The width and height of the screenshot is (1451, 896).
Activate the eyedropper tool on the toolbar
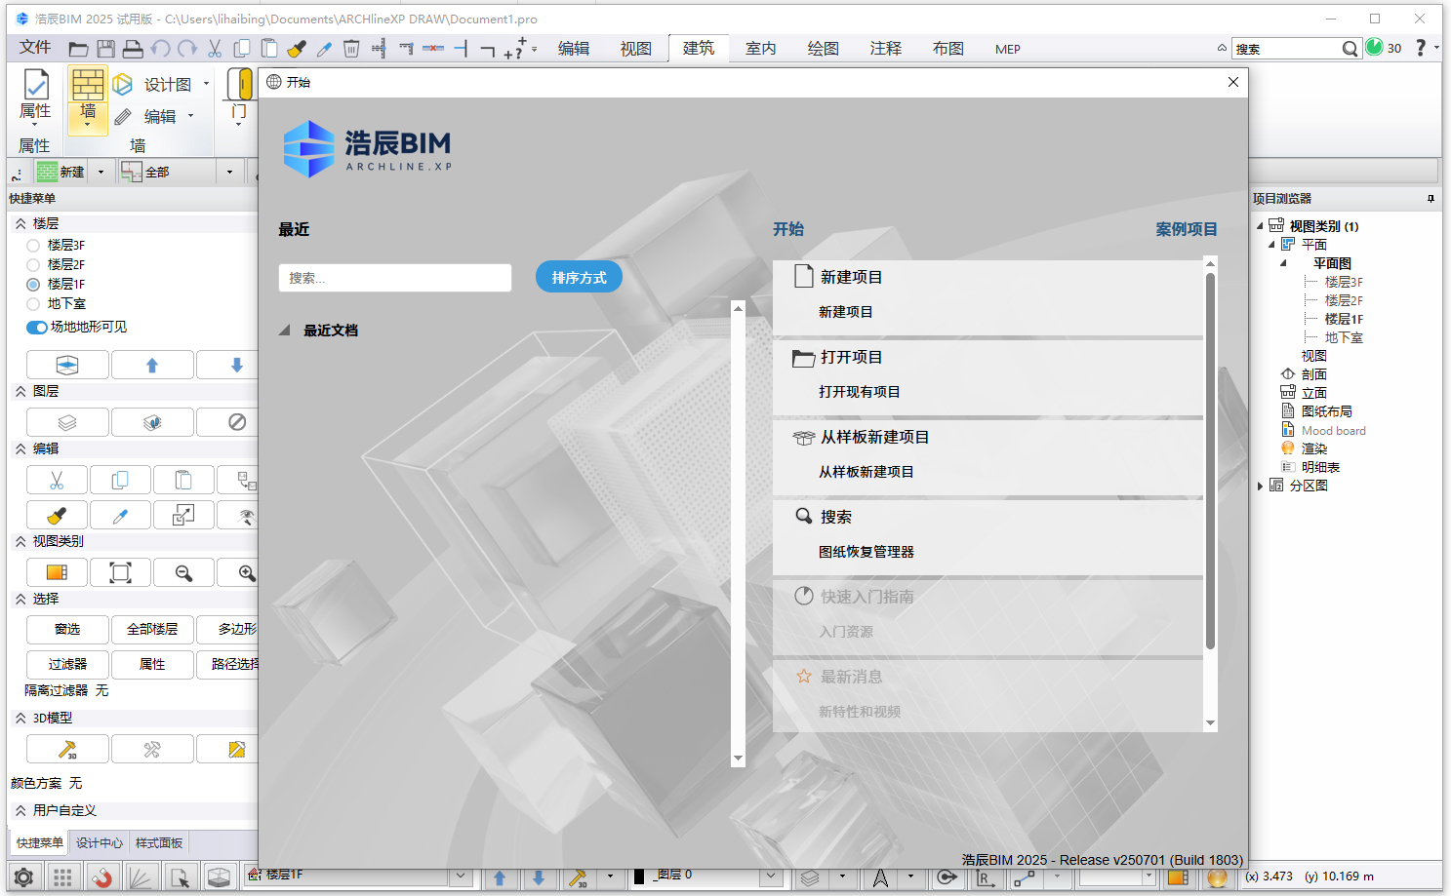(x=323, y=48)
